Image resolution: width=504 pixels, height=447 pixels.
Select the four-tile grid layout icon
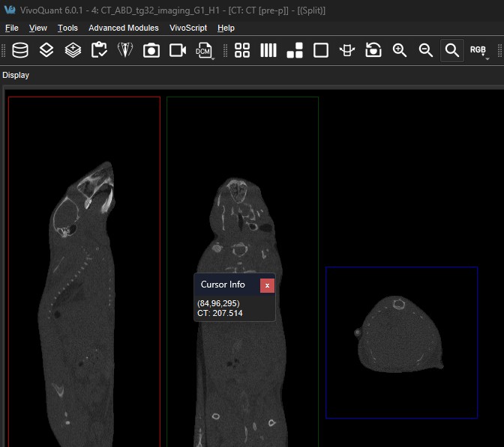[x=242, y=50]
